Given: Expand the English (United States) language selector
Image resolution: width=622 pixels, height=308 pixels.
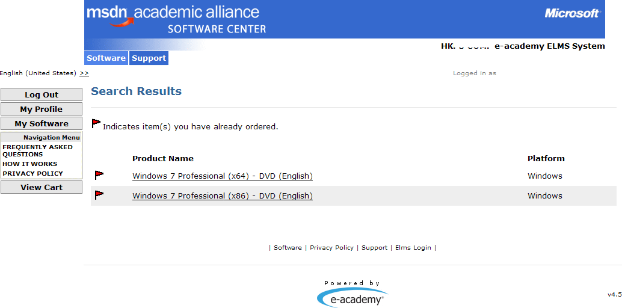Looking at the screenshot, I should point(84,73).
